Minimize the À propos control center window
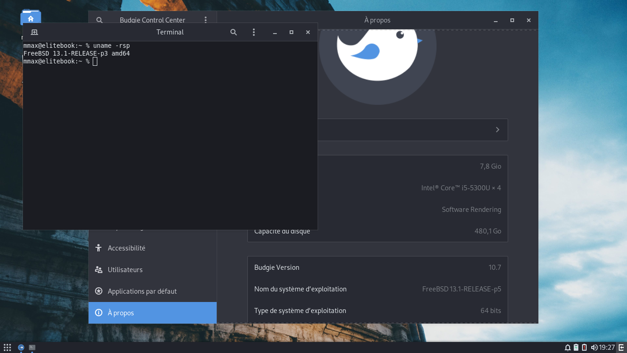The image size is (627, 353). pyautogui.click(x=496, y=20)
